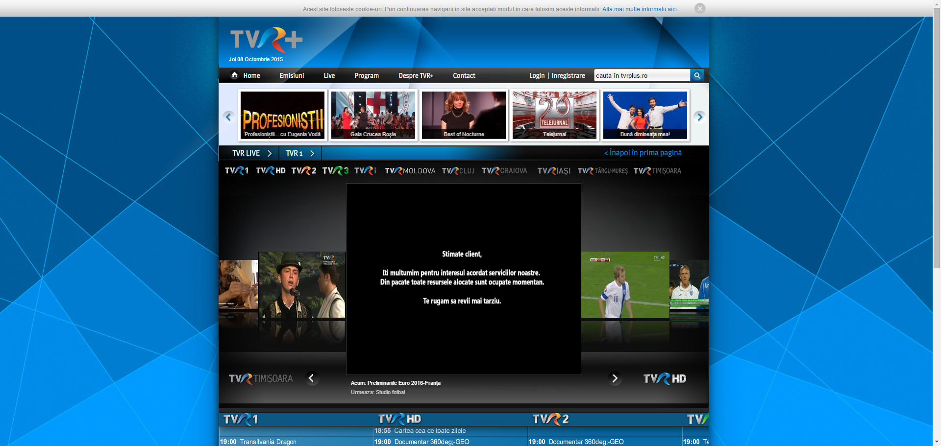The width and height of the screenshot is (941, 446).
Task: Click the scrollbar down arrow
Action: pos(937,442)
